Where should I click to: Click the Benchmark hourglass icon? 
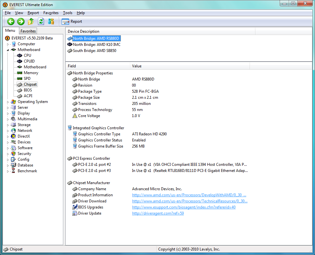click(x=14, y=171)
